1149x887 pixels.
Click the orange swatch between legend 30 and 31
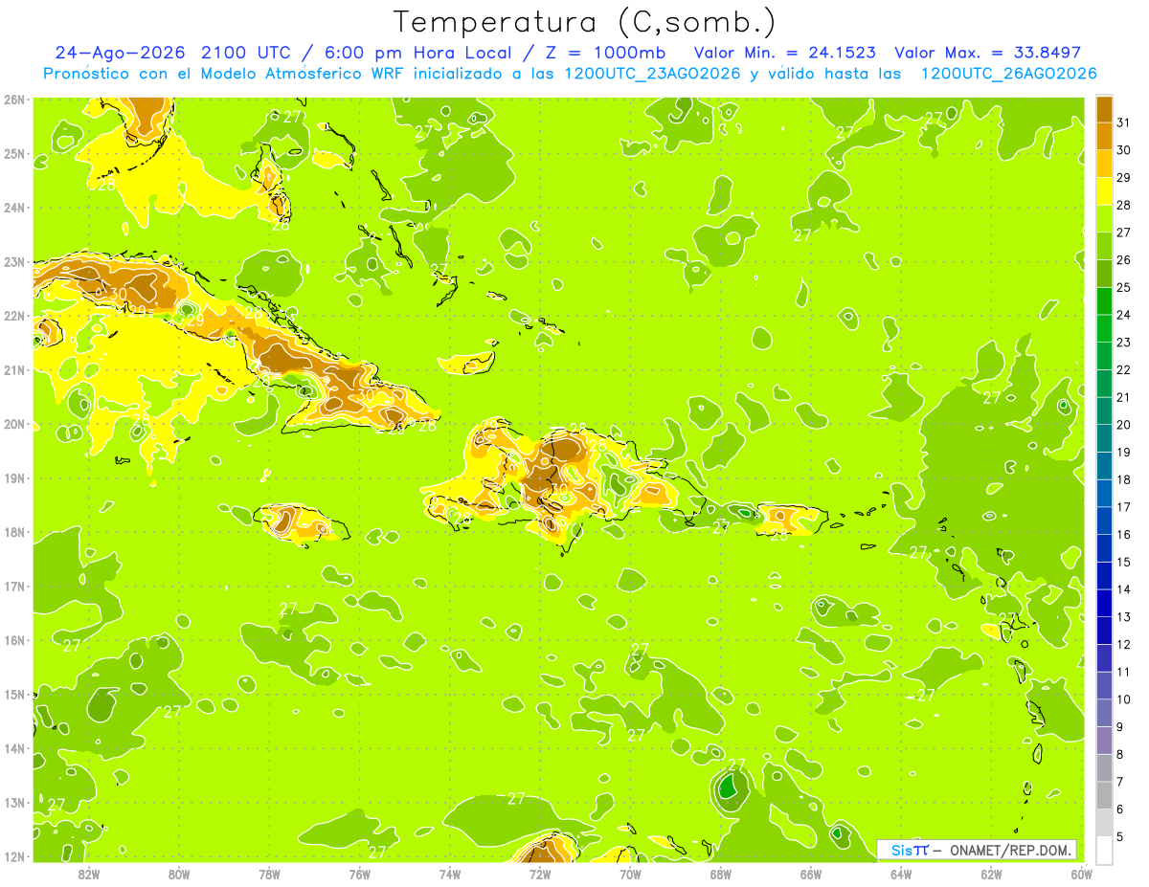1104,137
